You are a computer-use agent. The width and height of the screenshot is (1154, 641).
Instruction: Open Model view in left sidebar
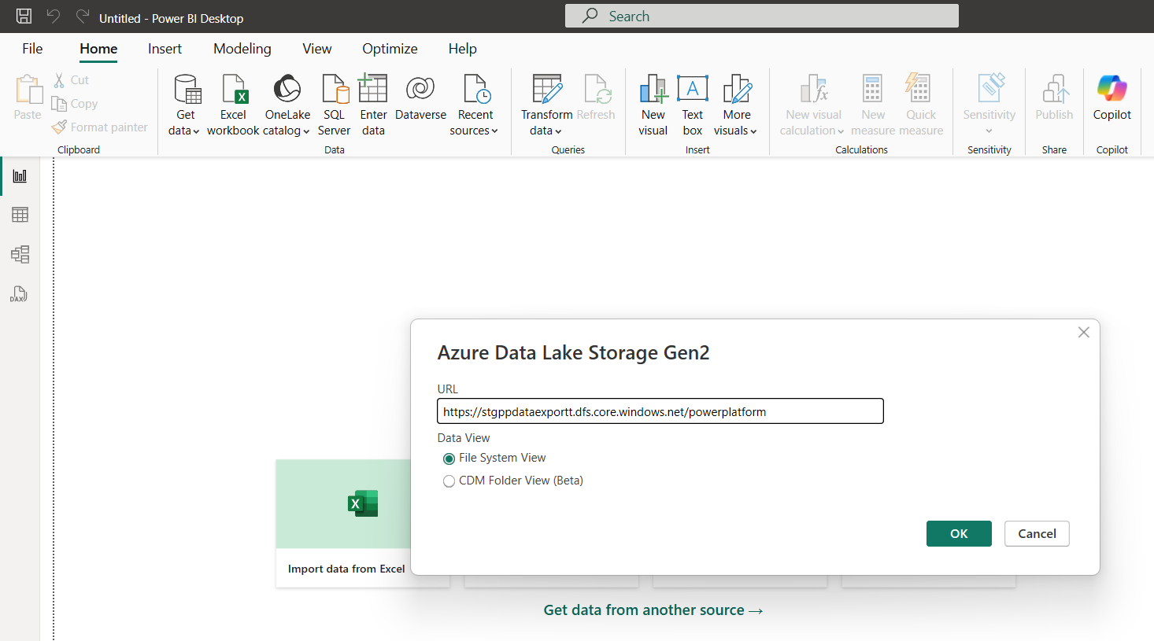click(20, 254)
